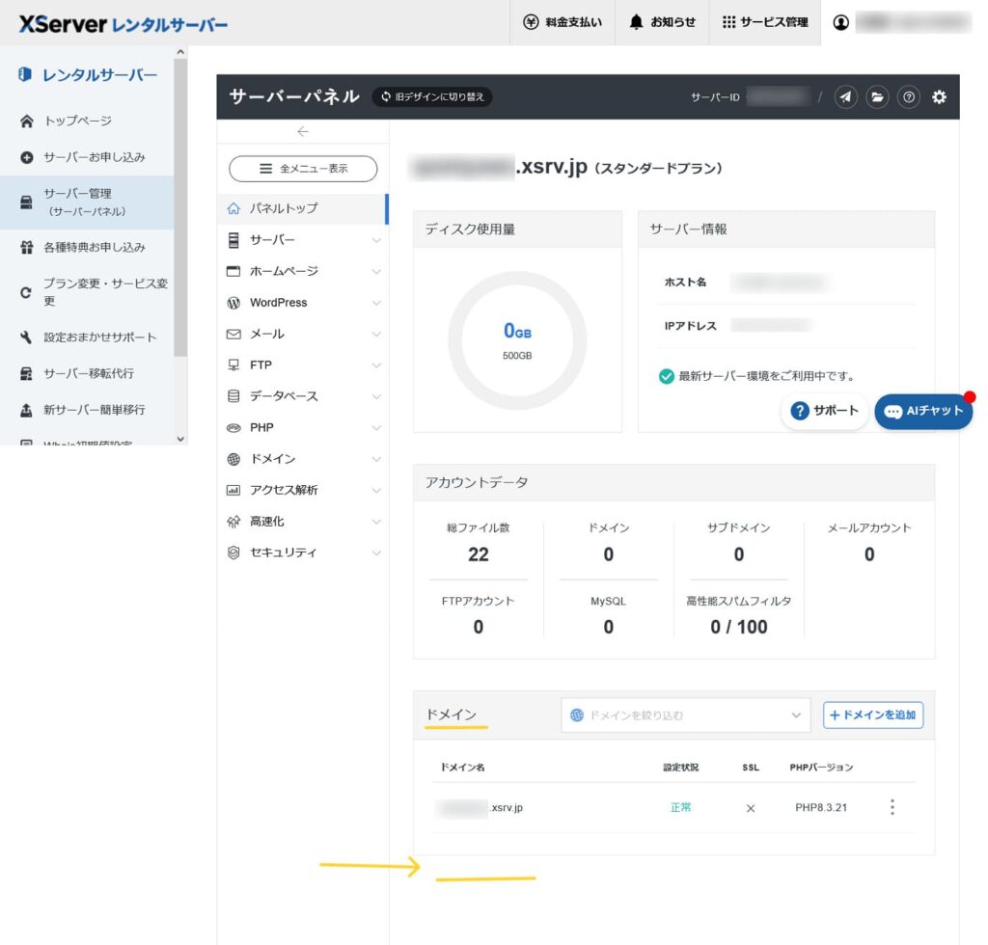Open サーバー移転代行 sidebar item

click(87, 373)
